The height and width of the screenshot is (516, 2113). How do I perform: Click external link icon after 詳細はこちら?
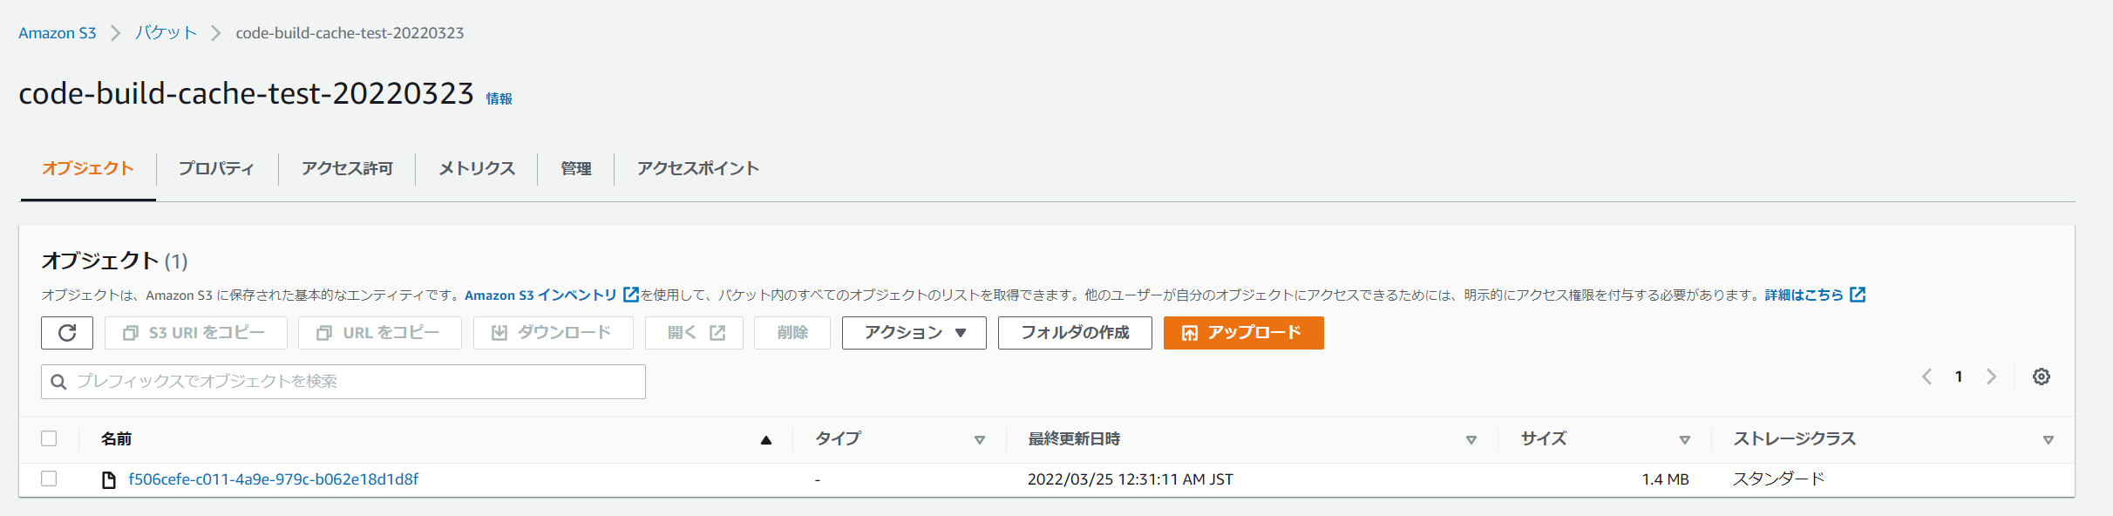(x=1858, y=295)
